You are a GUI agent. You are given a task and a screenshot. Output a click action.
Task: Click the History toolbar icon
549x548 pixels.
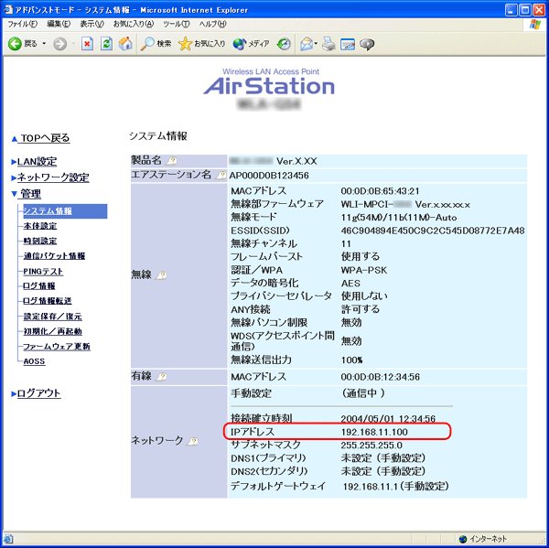(x=284, y=44)
